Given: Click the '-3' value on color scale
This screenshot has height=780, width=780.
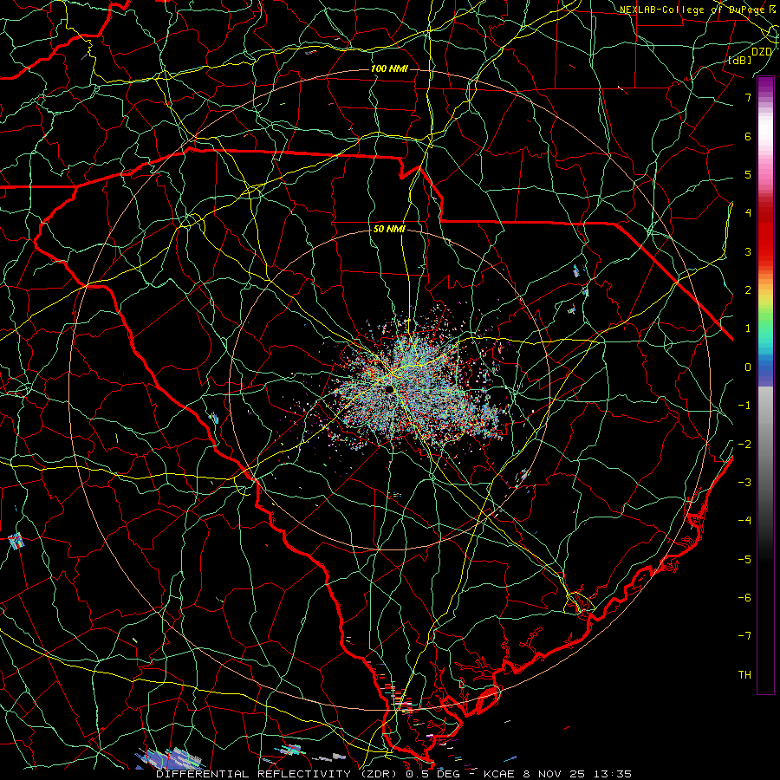Looking at the screenshot, I should (x=744, y=483).
